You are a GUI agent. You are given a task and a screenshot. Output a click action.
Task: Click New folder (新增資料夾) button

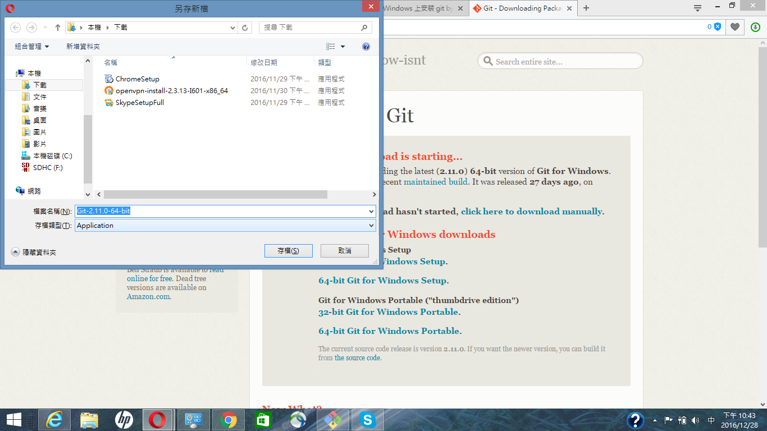coord(83,47)
